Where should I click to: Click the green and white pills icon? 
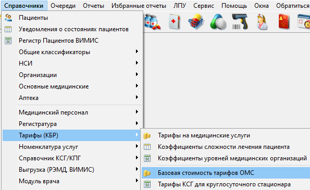218,22
